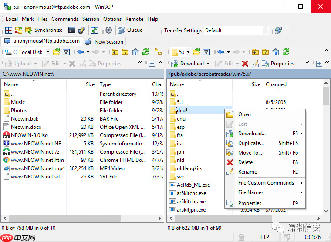Click remote panel red delete icon
Screen dimensions: 331x242
[x=245, y=64]
